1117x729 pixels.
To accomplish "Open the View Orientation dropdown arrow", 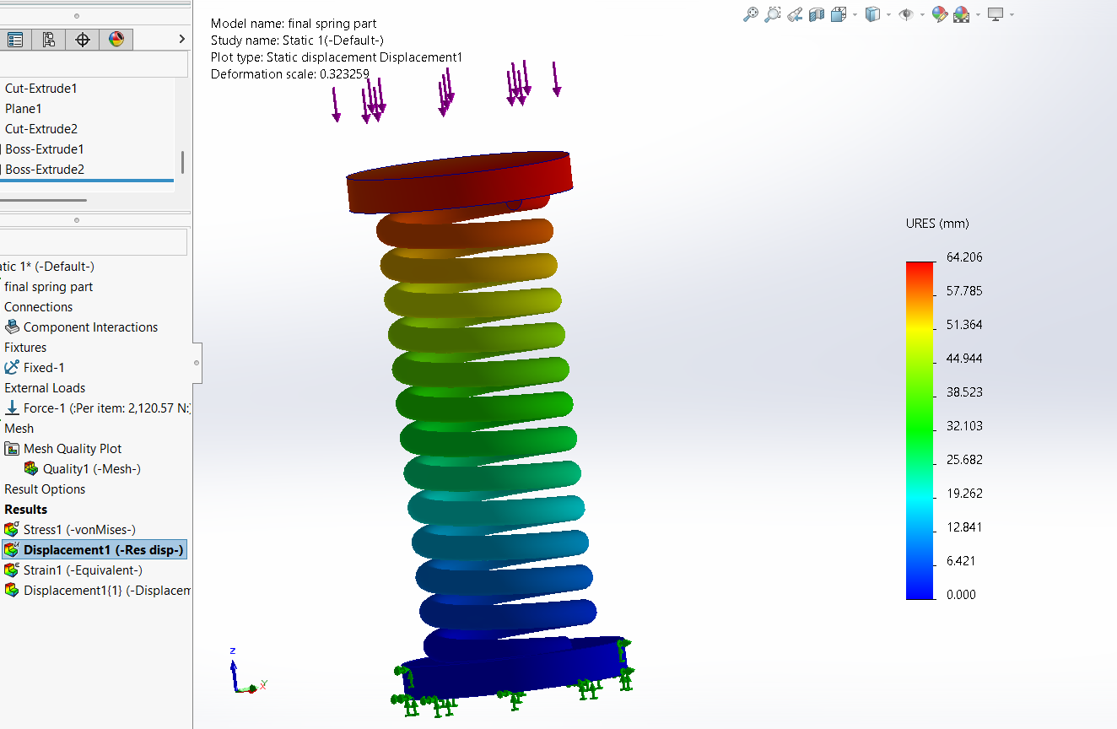I will 855,15.
